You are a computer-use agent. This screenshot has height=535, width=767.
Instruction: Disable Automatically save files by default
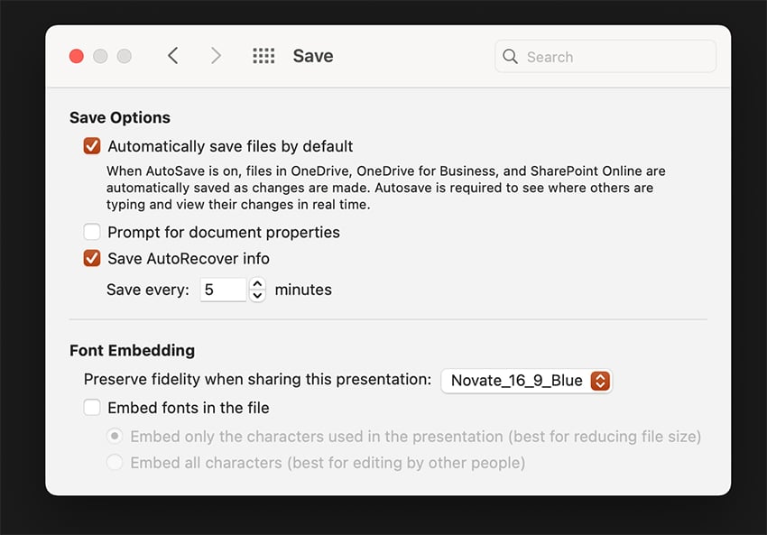92,146
